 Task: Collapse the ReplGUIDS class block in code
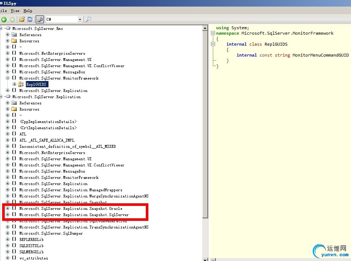[x=213, y=44]
